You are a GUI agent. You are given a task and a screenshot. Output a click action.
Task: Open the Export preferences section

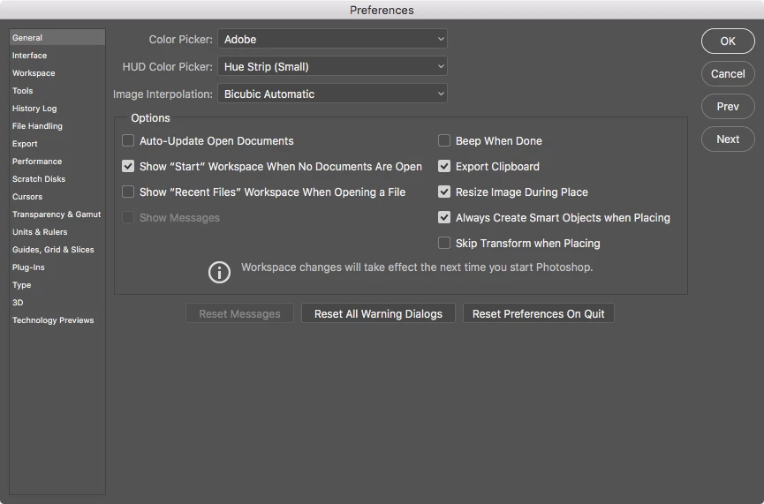[x=57, y=144]
